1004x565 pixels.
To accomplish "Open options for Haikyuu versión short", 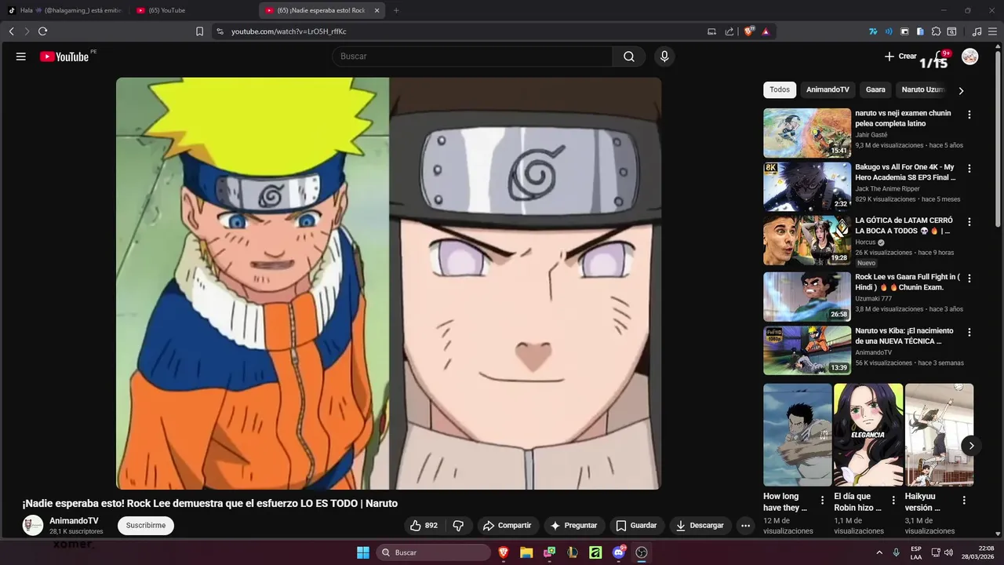I will click(964, 501).
